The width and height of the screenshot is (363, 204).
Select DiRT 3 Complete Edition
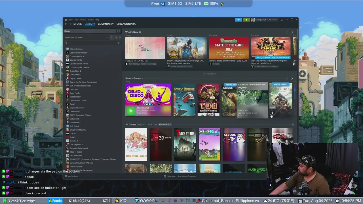click(80, 115)
